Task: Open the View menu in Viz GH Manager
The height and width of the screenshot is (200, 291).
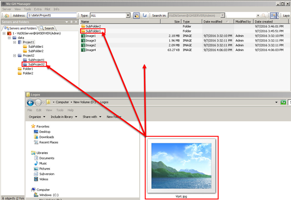Action: click(17, 9)
